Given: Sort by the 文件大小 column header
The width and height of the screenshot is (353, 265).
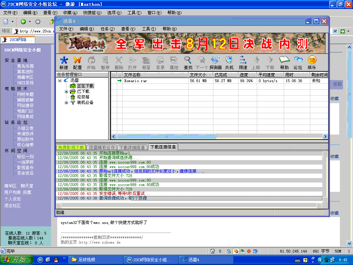Looking at the screenshot, I should point(201,75).
